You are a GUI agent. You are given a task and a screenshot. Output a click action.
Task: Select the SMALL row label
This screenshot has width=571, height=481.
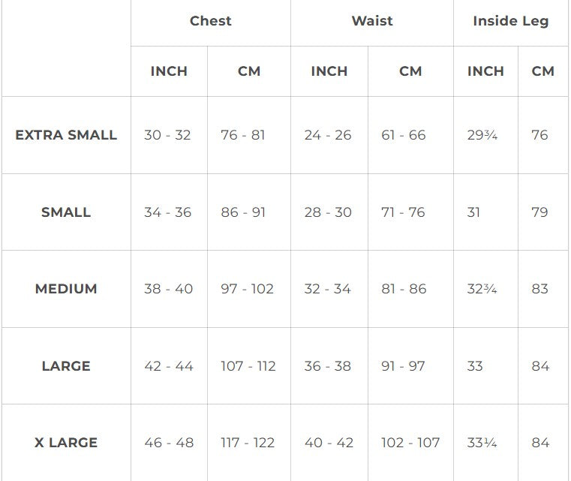click(x=66, y=212)
